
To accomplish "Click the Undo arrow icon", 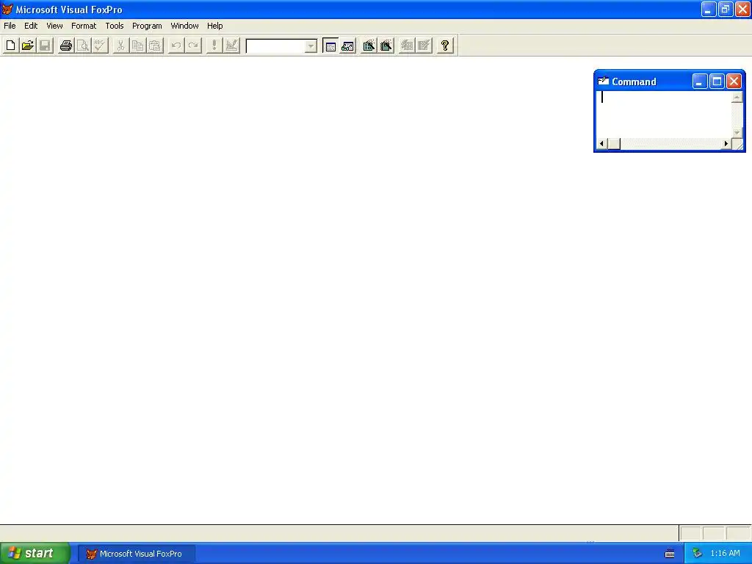I will click(176, 46).
